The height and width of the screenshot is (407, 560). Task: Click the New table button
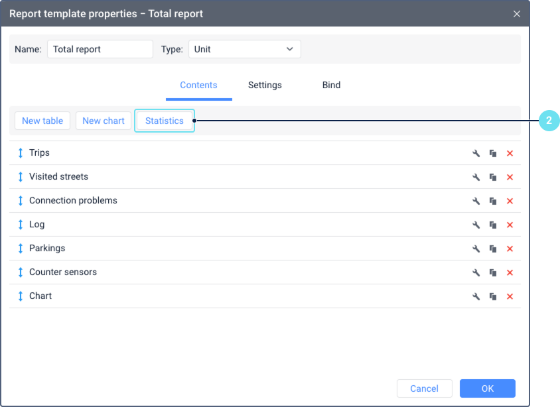[42, 121]
